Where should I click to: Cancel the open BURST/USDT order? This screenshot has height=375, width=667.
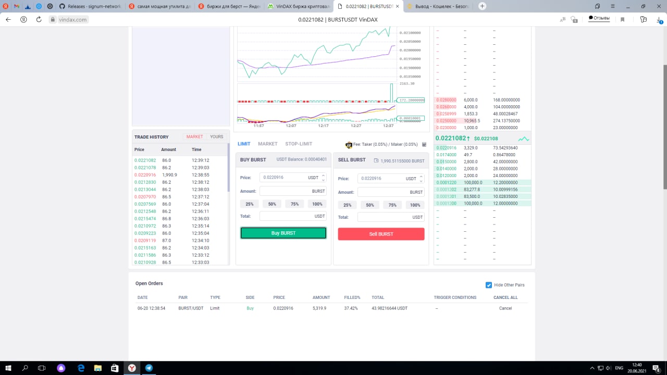coord(505,308)
